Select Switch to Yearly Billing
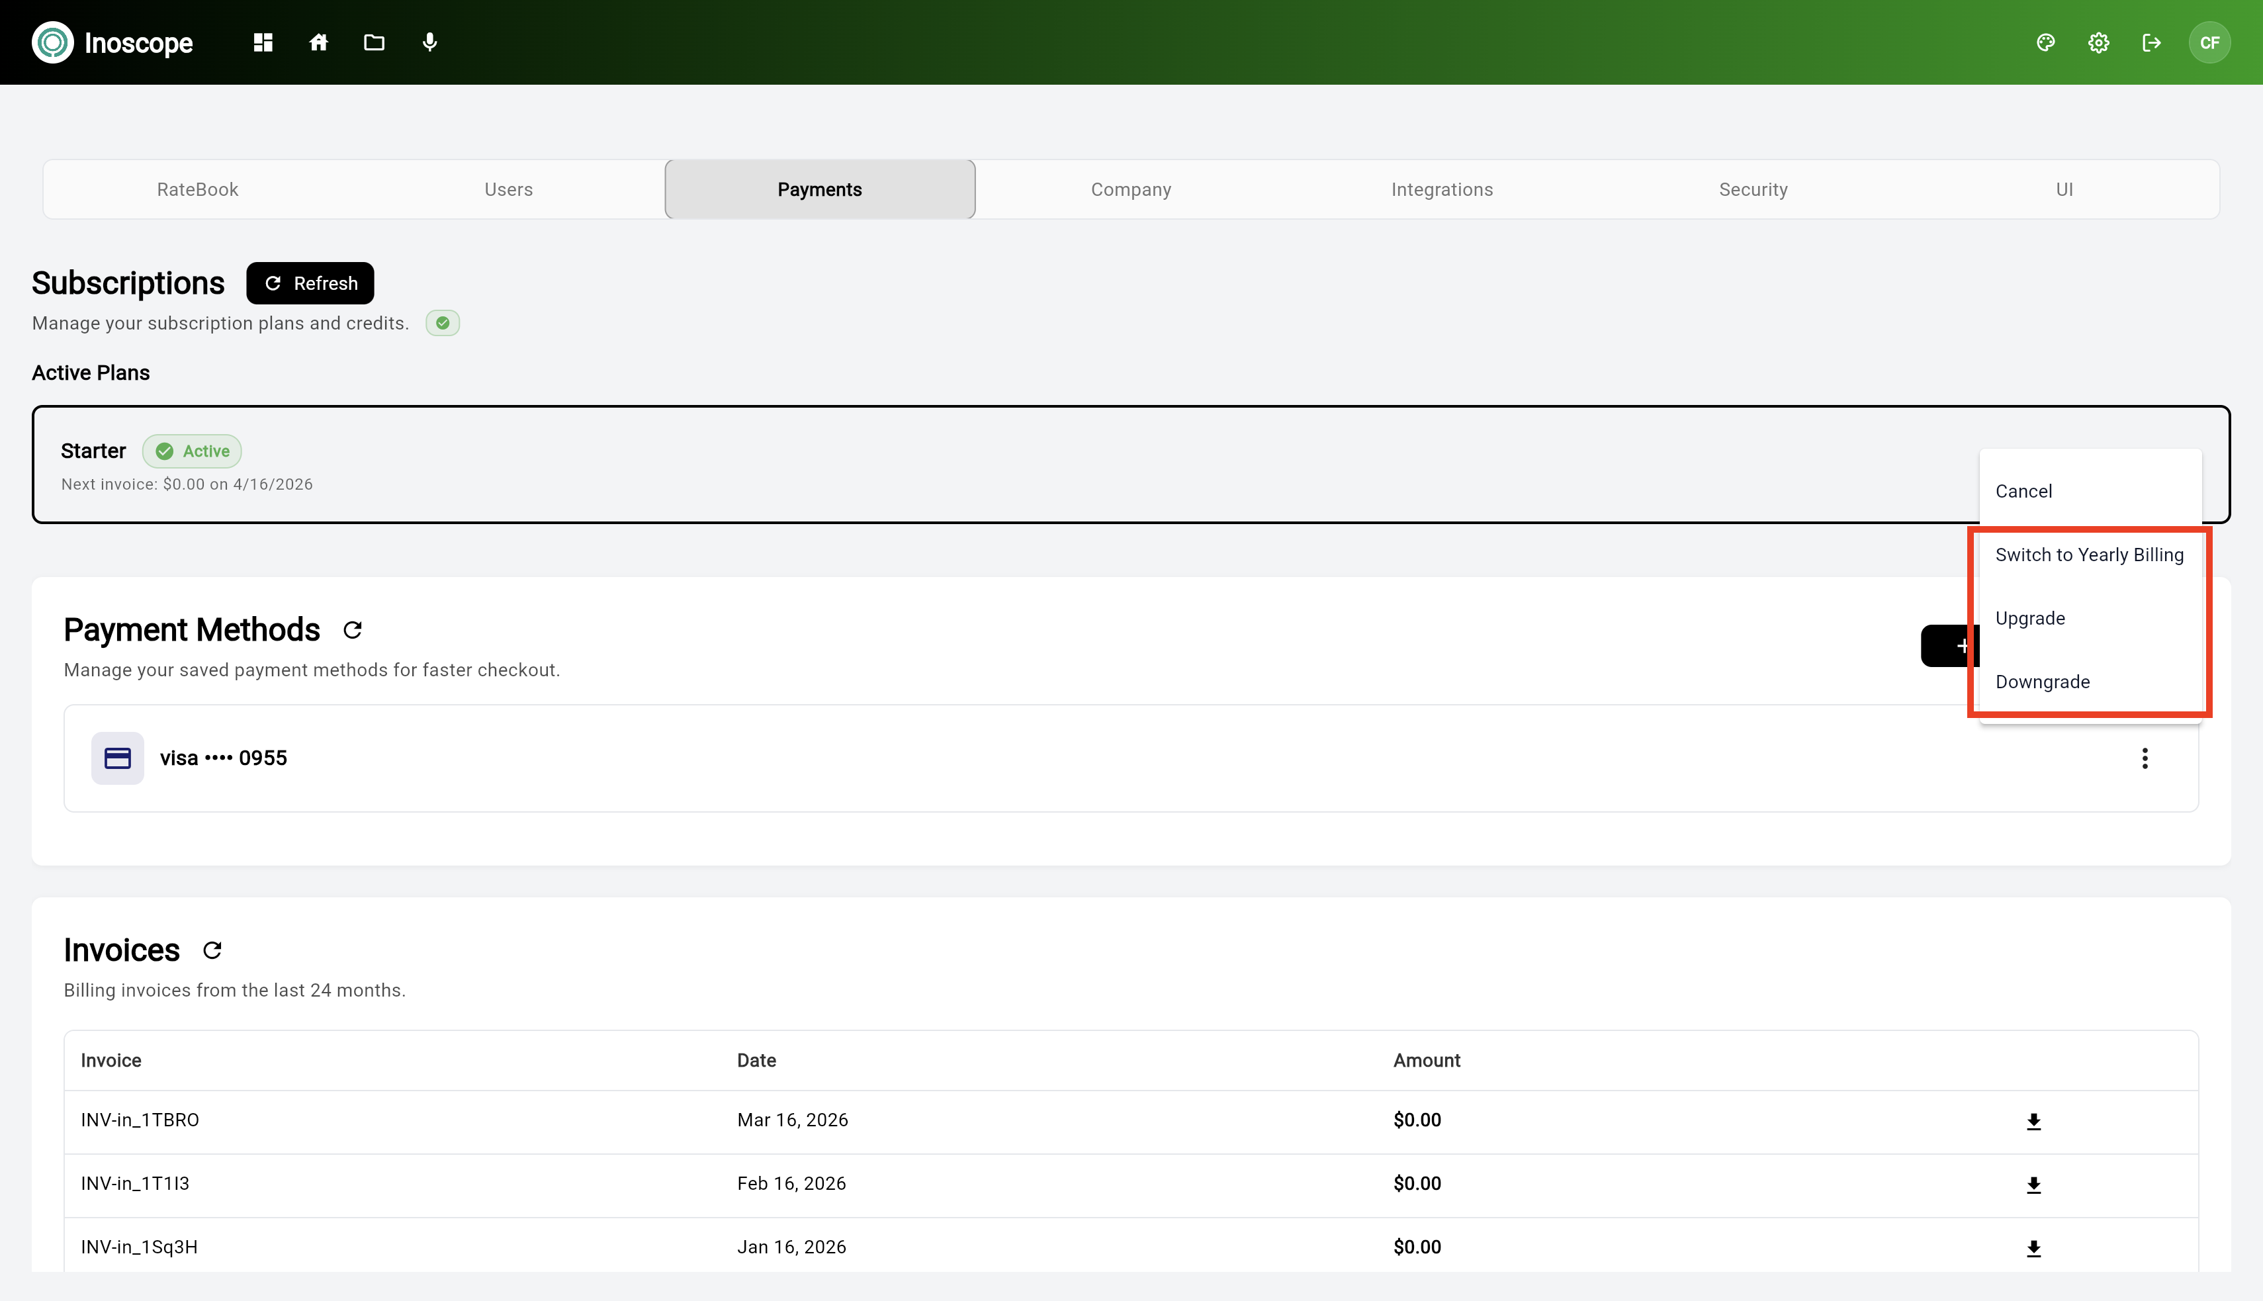The image size is (2263, 1301). click(x=2089, y=554)
